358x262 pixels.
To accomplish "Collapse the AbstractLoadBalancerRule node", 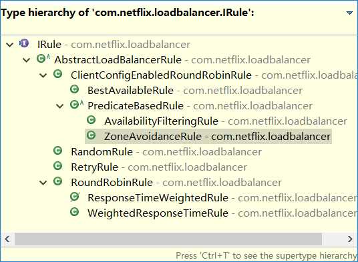I will pyautogui.click(x=27, y=60).
